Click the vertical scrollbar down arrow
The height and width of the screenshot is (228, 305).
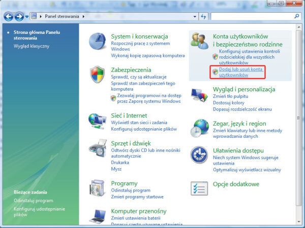tap(298, 221)
